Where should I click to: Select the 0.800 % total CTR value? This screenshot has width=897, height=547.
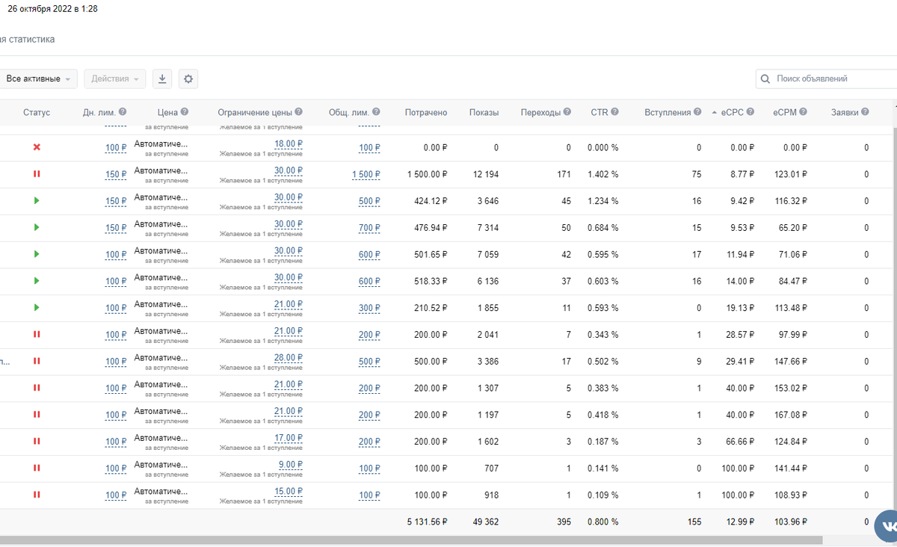pyautogui.click(x=603, y=522)
